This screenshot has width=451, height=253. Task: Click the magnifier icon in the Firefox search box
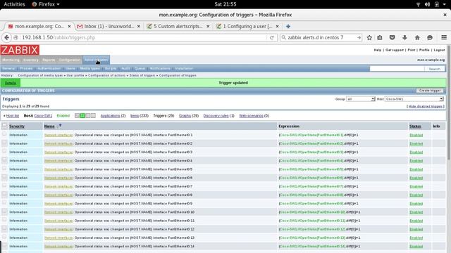click(x=283, y=37)
